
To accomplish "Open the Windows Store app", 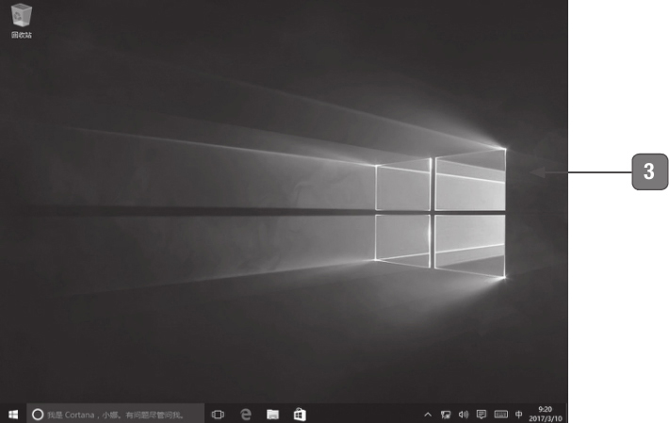I will click(300, 414).
